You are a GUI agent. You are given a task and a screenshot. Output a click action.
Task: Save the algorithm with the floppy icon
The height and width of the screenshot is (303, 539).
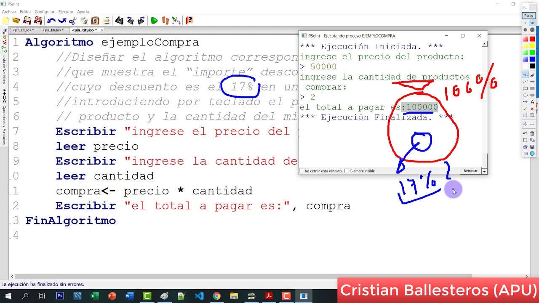[x=27, y=20]
